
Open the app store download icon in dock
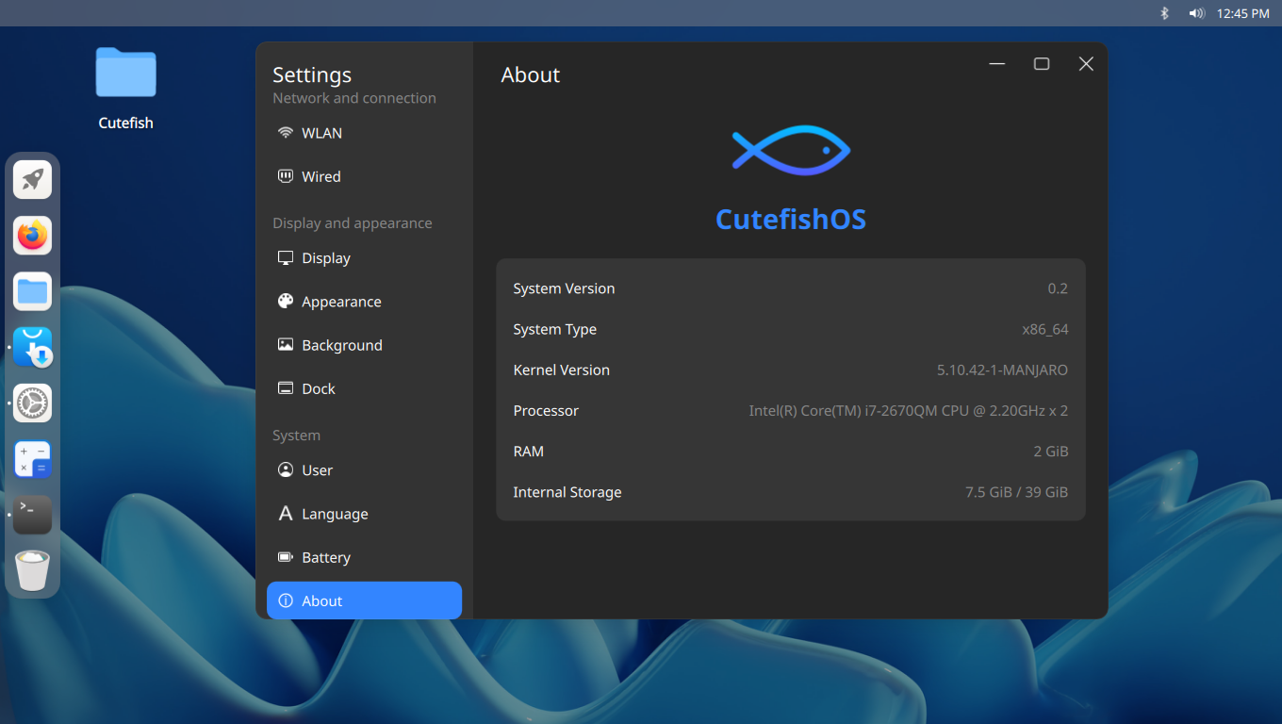[x=32, y=347]
